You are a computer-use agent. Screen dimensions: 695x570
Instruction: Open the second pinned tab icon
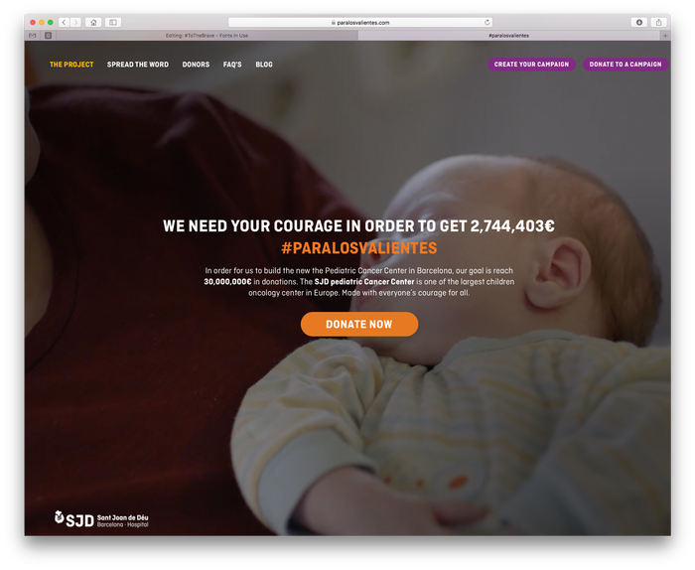pos(49,36)
